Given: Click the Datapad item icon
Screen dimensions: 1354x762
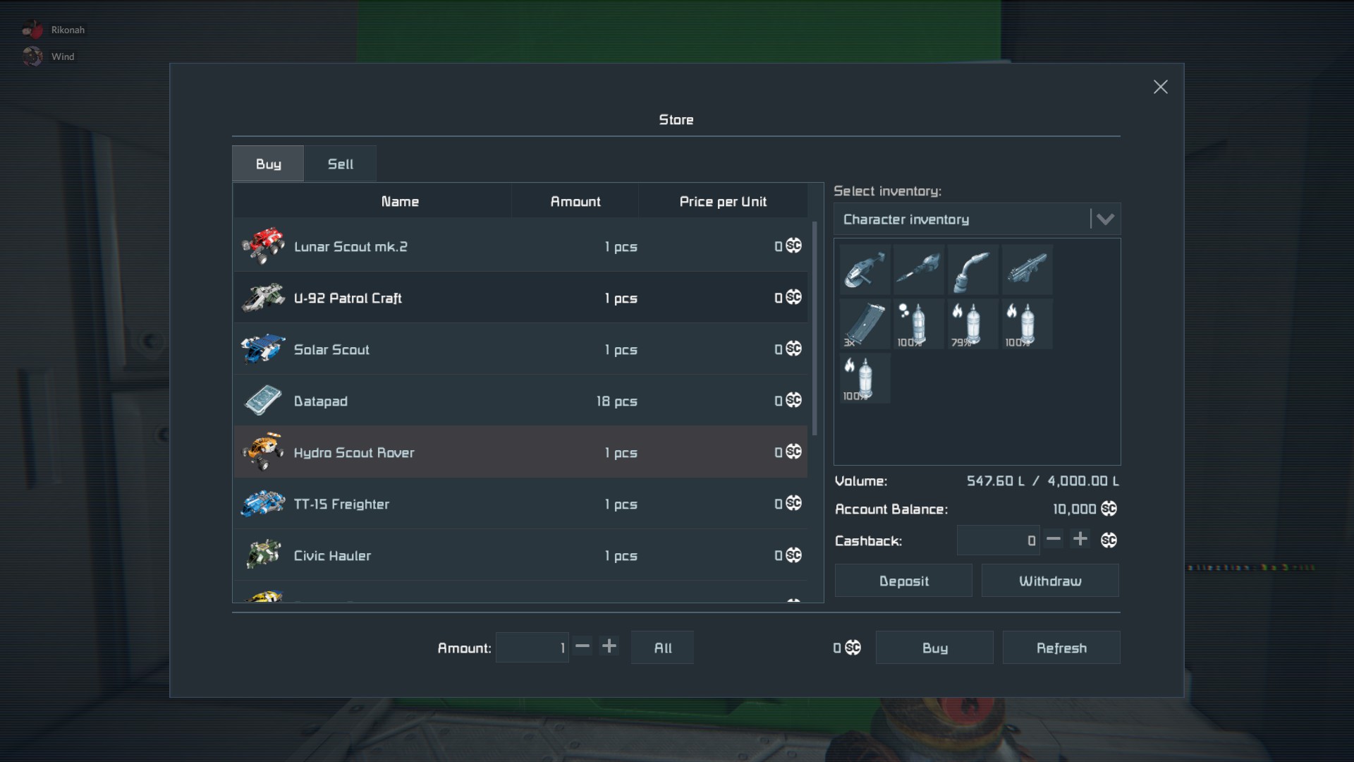Looking at the screenshot, I should tap(263, 401).
